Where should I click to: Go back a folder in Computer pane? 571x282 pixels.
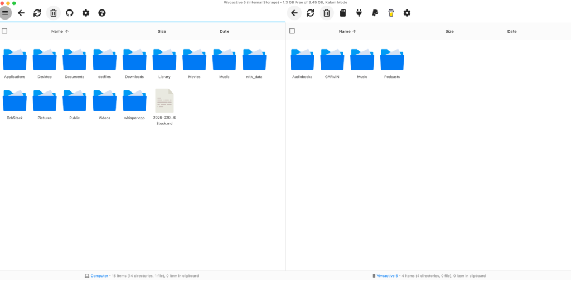point(21,13)
